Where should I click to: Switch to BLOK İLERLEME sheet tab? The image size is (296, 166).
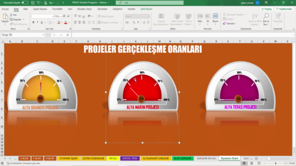pos(183,158)
